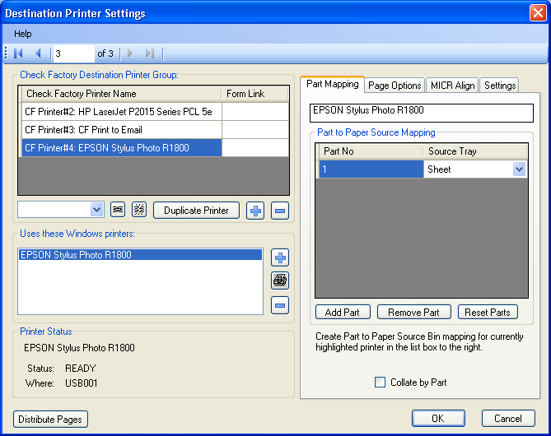Click the link icon beside the combo box

(x=118, y=210)
